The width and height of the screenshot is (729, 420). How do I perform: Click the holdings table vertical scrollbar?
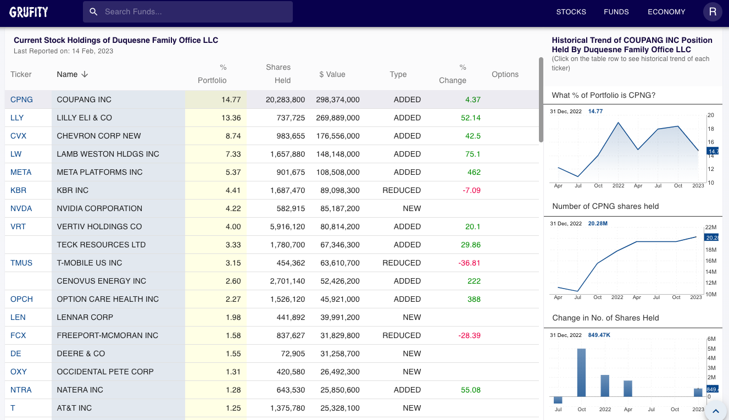(x=541, y=99)
